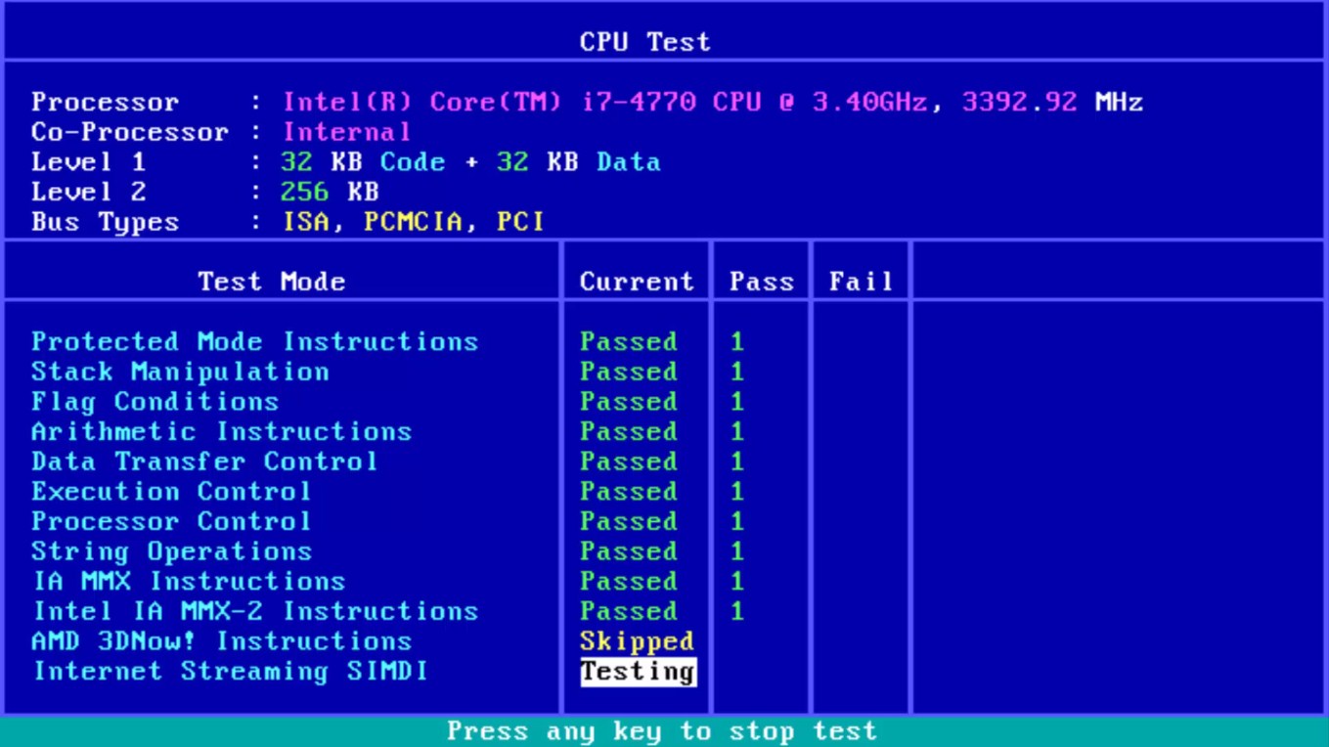The width and height of the screenshot is (1329, 747).
Task: Click the highlighted Testing status
Action: pyautogui.click(x=638, y=672)
